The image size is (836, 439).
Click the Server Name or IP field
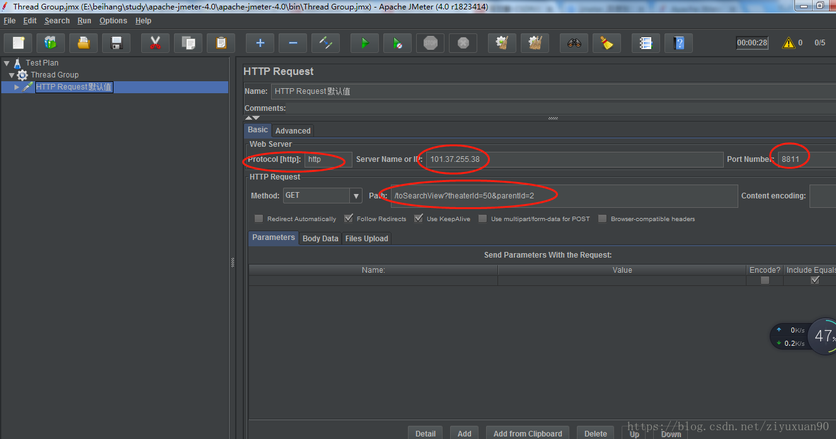coord(574,159)
